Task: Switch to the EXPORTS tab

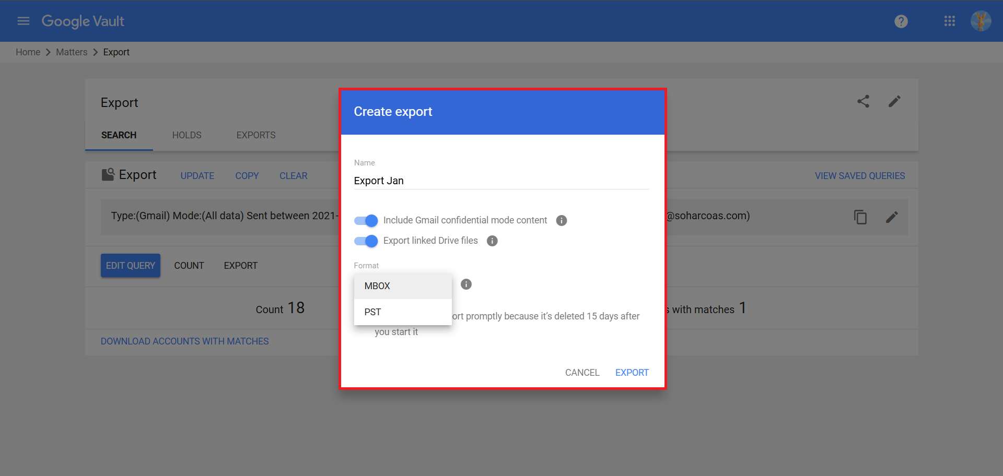Action: coord(256,135)
